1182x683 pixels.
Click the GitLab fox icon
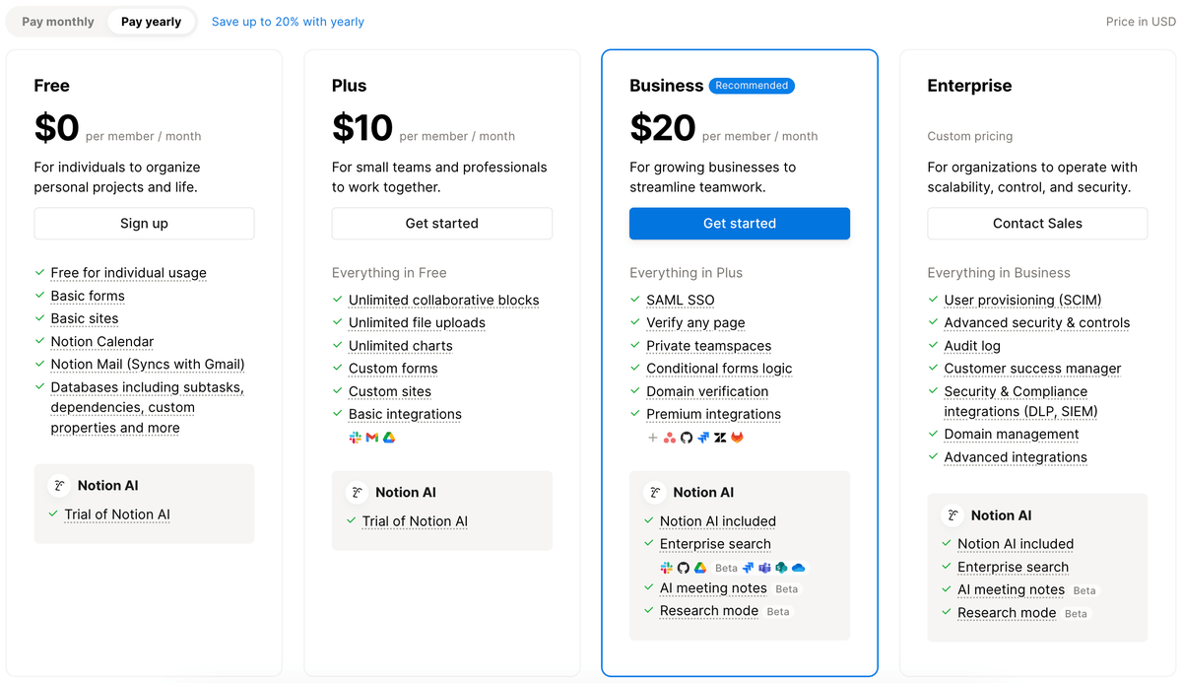pos(737,438)
